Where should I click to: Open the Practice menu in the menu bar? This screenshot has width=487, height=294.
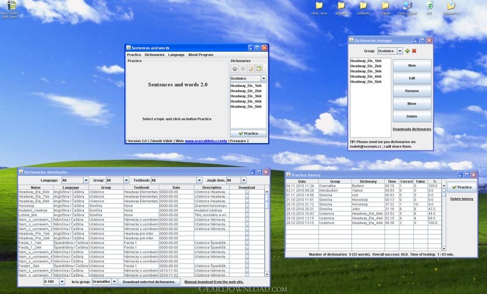point(134,55)
